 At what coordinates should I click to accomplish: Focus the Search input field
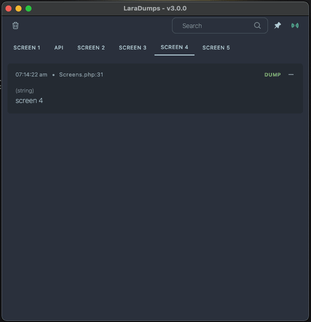220,25
